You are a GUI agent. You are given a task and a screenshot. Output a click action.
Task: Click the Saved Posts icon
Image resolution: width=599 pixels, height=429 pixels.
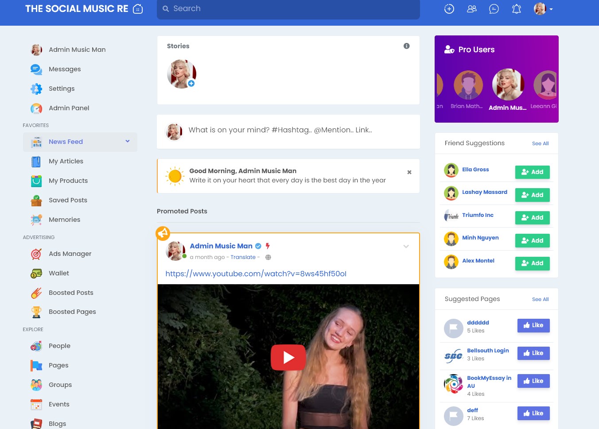click(x=36, y=201)
